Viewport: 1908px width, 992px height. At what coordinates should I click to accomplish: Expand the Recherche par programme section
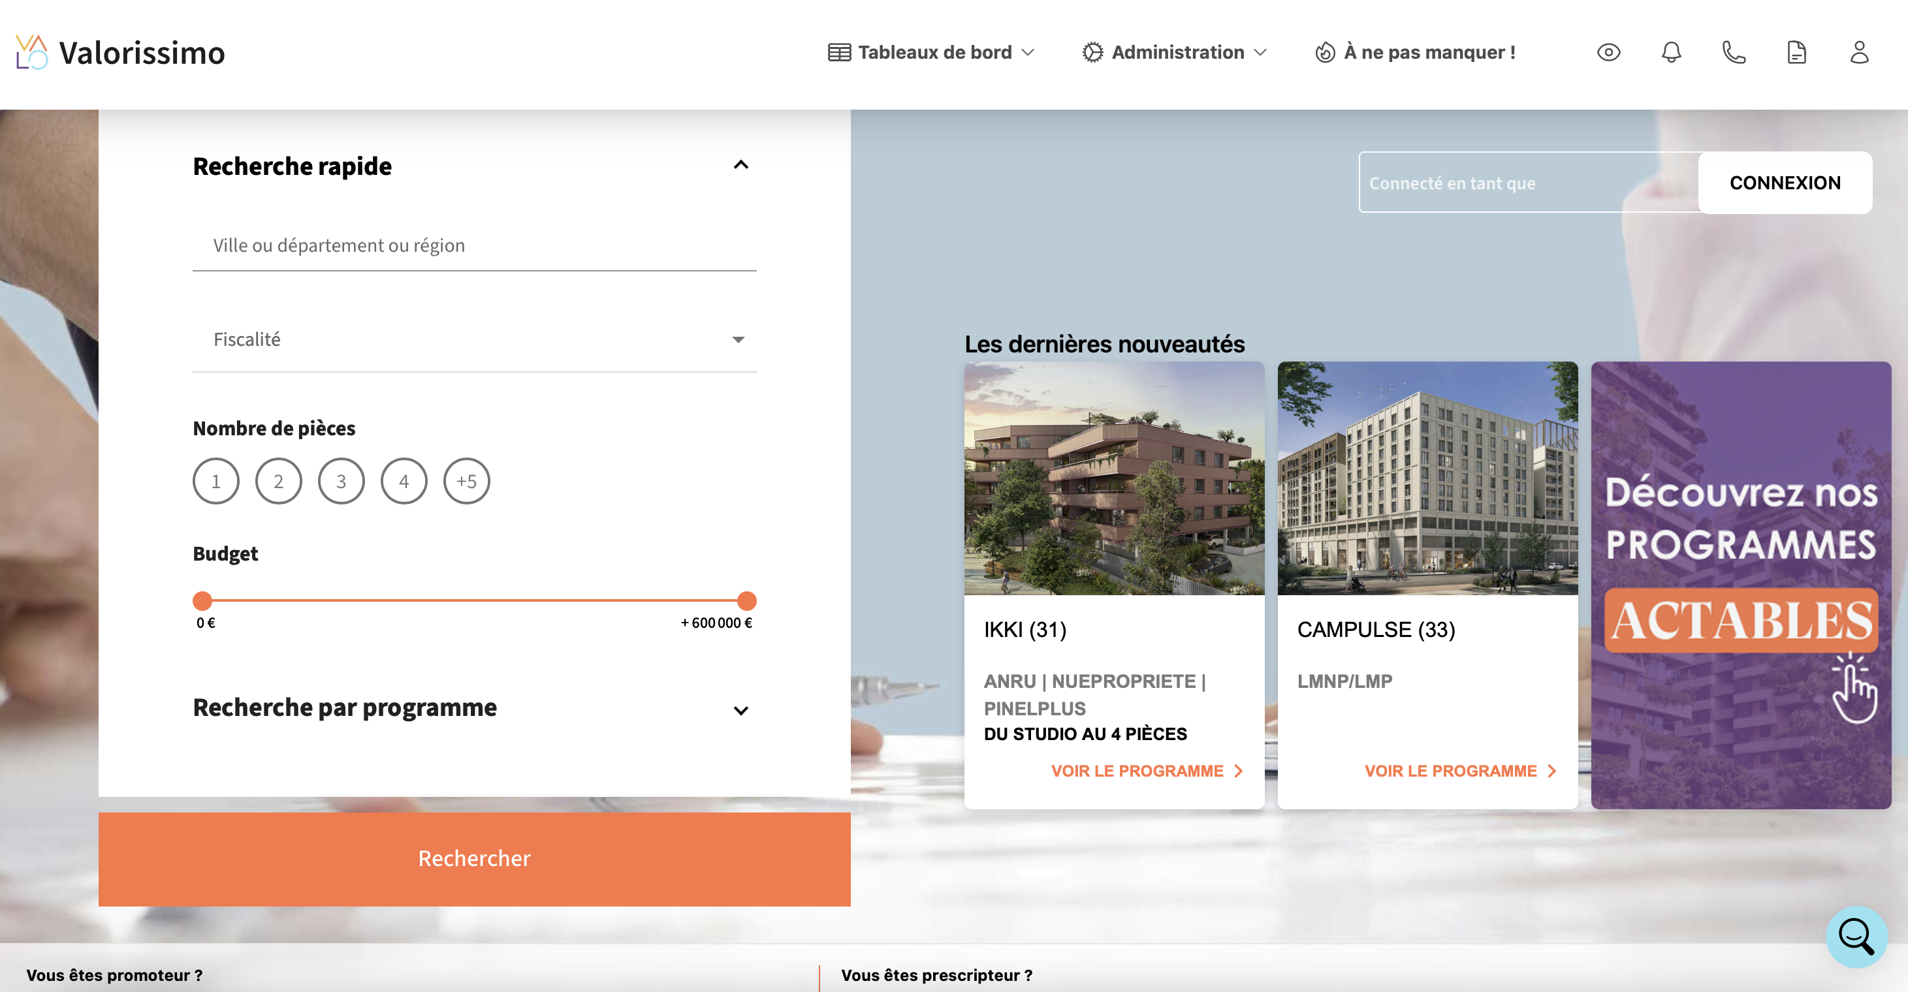tap(739, 709)
